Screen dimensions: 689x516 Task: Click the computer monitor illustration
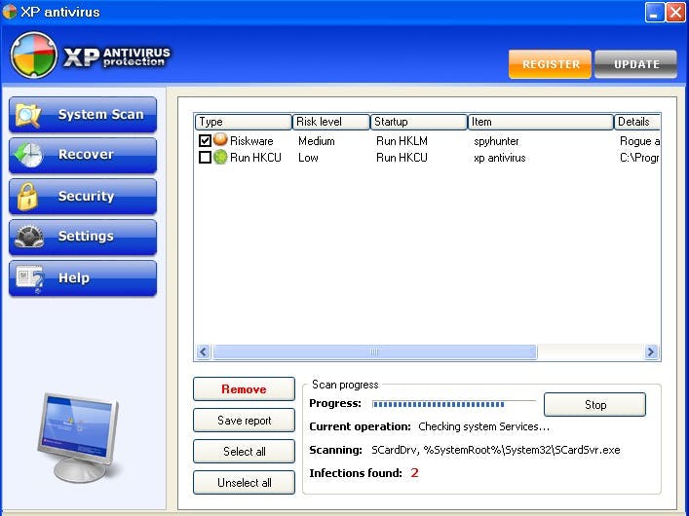(x=79, y=437)
